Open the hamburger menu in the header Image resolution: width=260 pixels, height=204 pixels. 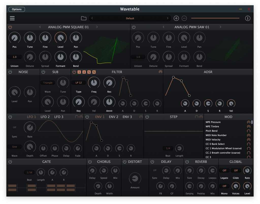[12, 18]
